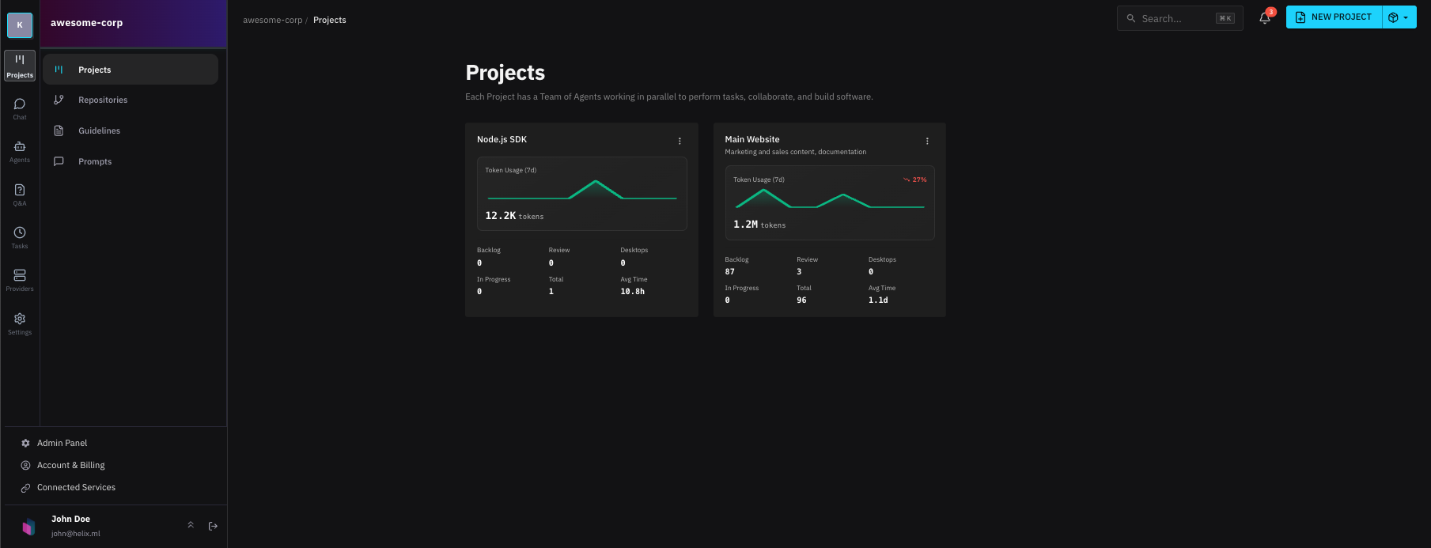The height and width of the screenshot is (548, 1431).
Task: Open the Chat section in left rail
Action: coord(20,109)
